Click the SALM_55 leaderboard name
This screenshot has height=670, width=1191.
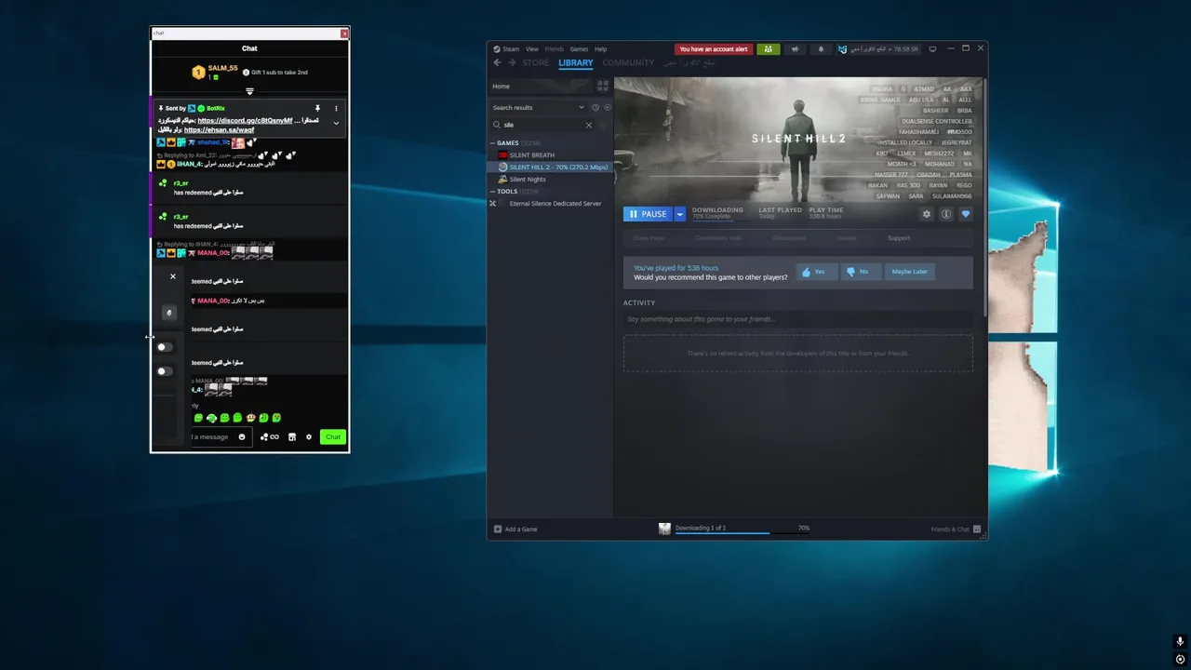coord(222,68)
